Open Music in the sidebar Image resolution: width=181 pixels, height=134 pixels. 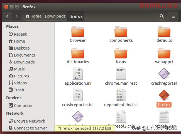[x=17, y=69]
